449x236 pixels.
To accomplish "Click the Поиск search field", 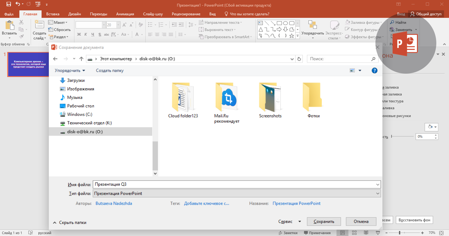I will tap(342, 59).
